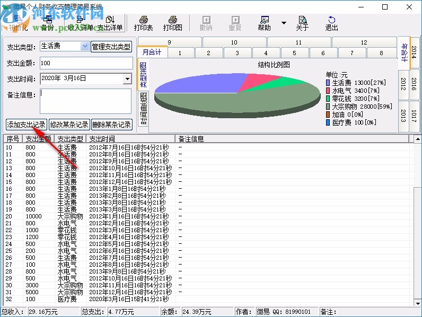The height and width of the screenshot is (317, 422).
Task: Click 修改某条记录 button
Action: coord(69,125)
